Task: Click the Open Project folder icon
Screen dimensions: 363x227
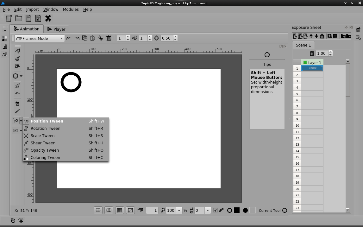Action: click(19, 18)
